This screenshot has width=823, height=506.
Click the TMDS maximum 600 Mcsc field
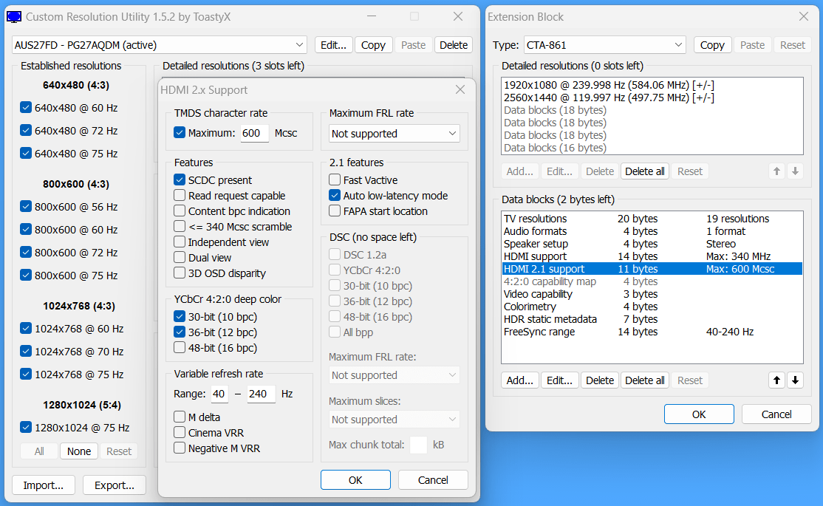click(255, 133)
